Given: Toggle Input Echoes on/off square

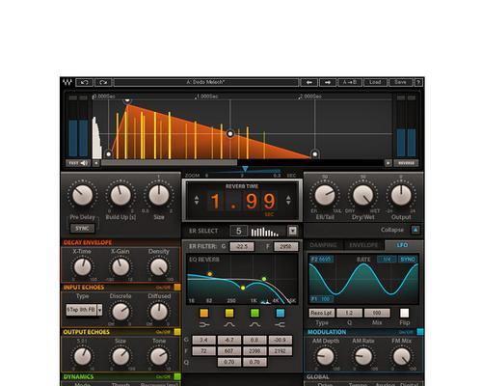Looking at the screenshot, I should pos(177,287).
